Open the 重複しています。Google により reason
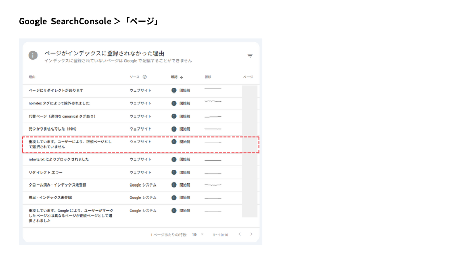This screenshot has width=463, height=260. point(71,216)
